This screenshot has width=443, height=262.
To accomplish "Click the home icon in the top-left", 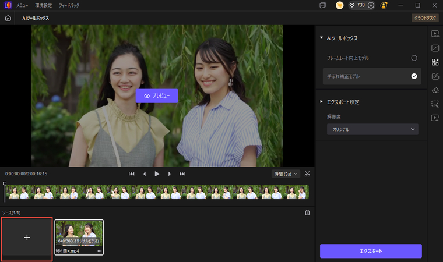I will [8, 18].
